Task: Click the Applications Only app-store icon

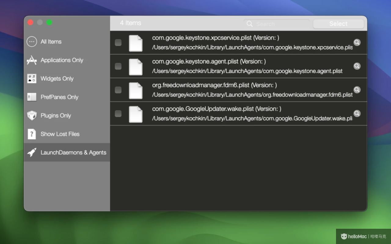Action: tap(32, 60)
